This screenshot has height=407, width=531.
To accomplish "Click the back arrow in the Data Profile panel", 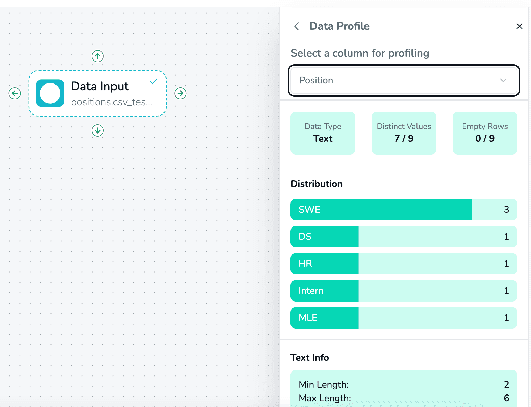I will click(x=297, y=26).
